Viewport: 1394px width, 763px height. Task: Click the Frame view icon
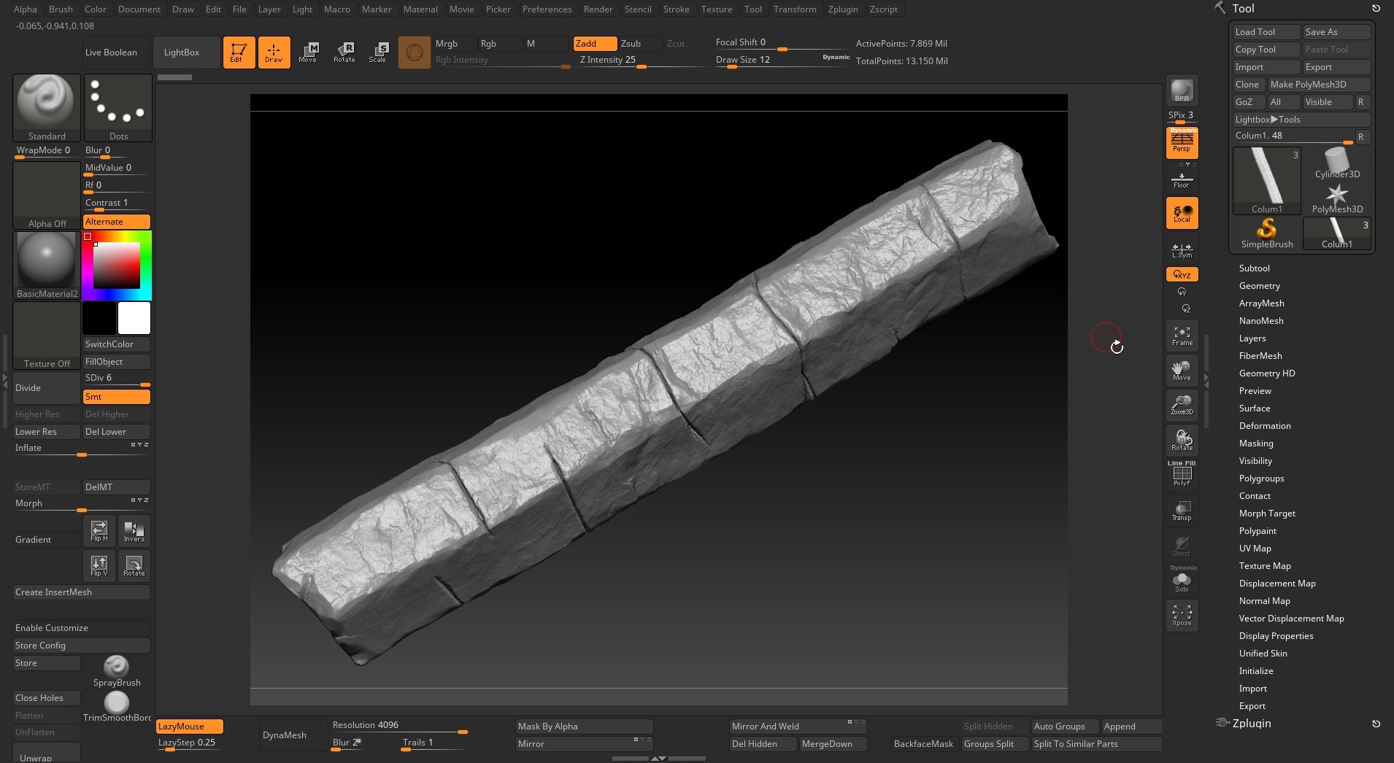pos(1182,336)
